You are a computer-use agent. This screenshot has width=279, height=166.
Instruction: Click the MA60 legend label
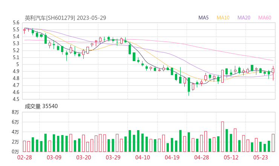pyautogui.click(x=265, y=18)
